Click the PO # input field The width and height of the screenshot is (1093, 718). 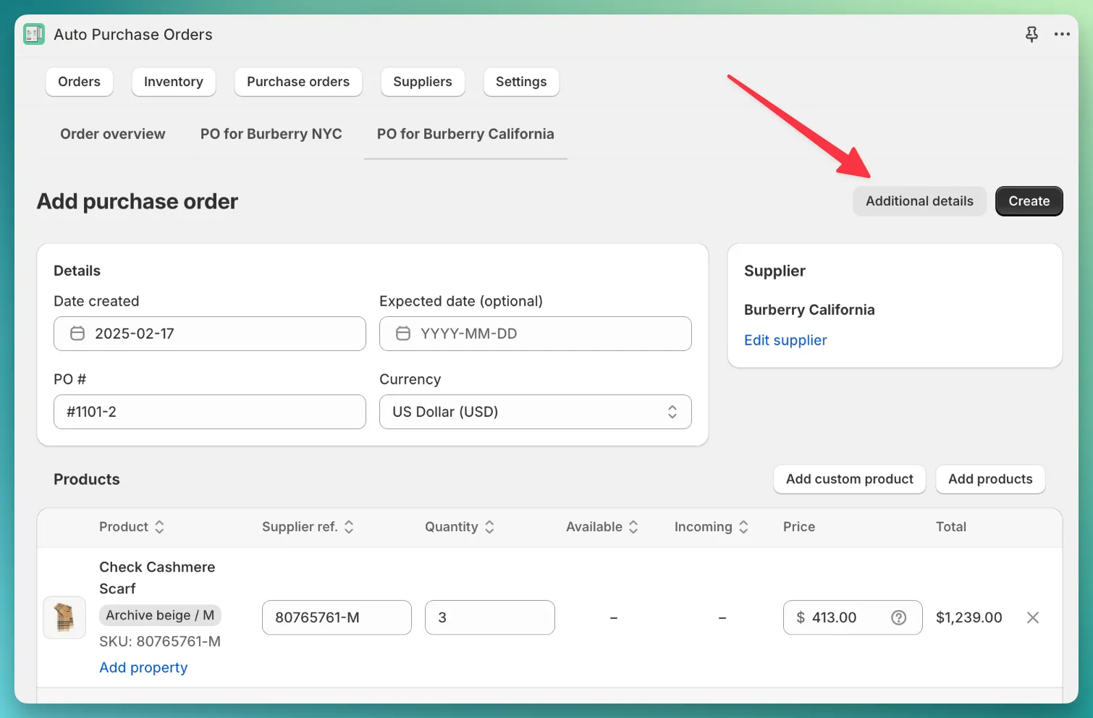coord(210,412)
